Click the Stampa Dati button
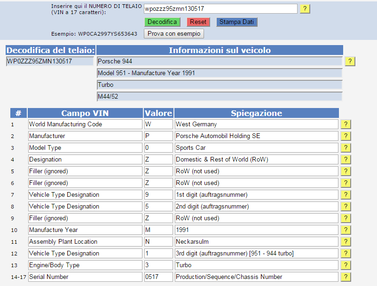 pyautogui.click(x=237, y=22)
